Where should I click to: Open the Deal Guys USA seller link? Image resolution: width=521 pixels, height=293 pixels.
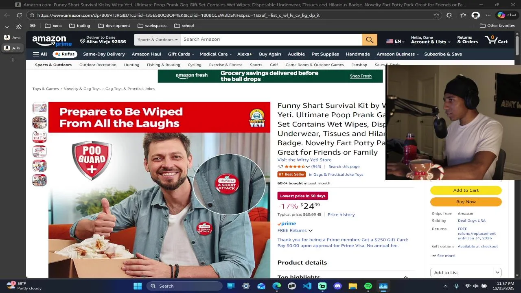coord(471,221)
